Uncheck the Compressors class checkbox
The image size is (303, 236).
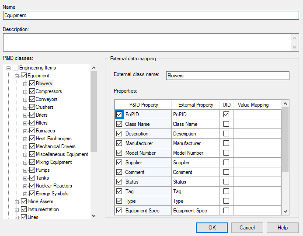tap(32, 91)
